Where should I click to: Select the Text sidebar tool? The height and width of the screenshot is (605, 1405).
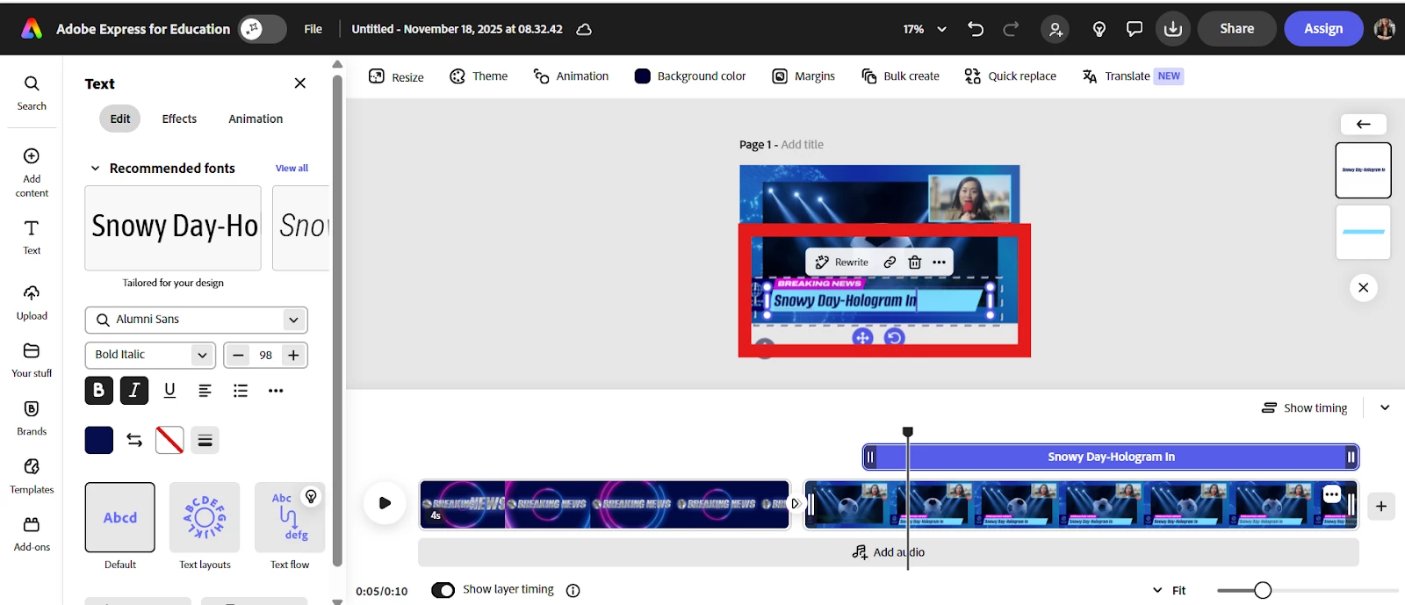[32, 237]
